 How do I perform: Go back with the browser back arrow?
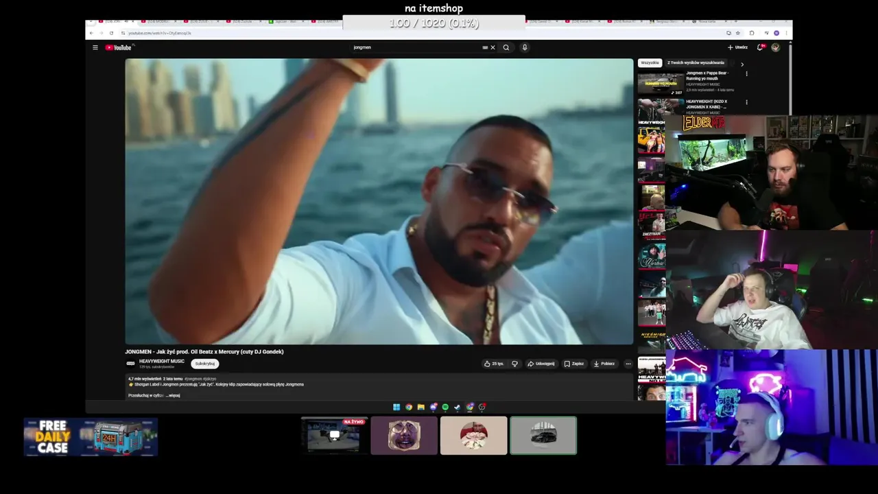click(91, 33)
